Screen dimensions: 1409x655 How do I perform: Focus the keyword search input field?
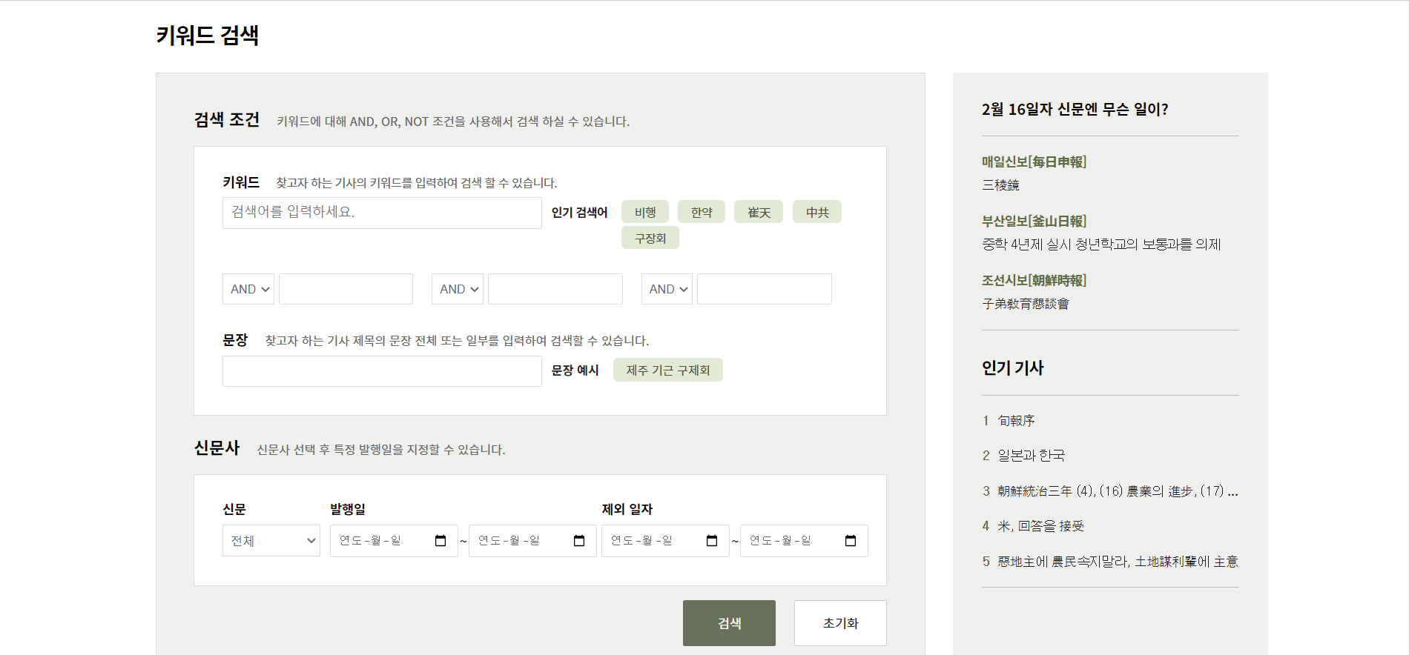[x=382, y=213]
